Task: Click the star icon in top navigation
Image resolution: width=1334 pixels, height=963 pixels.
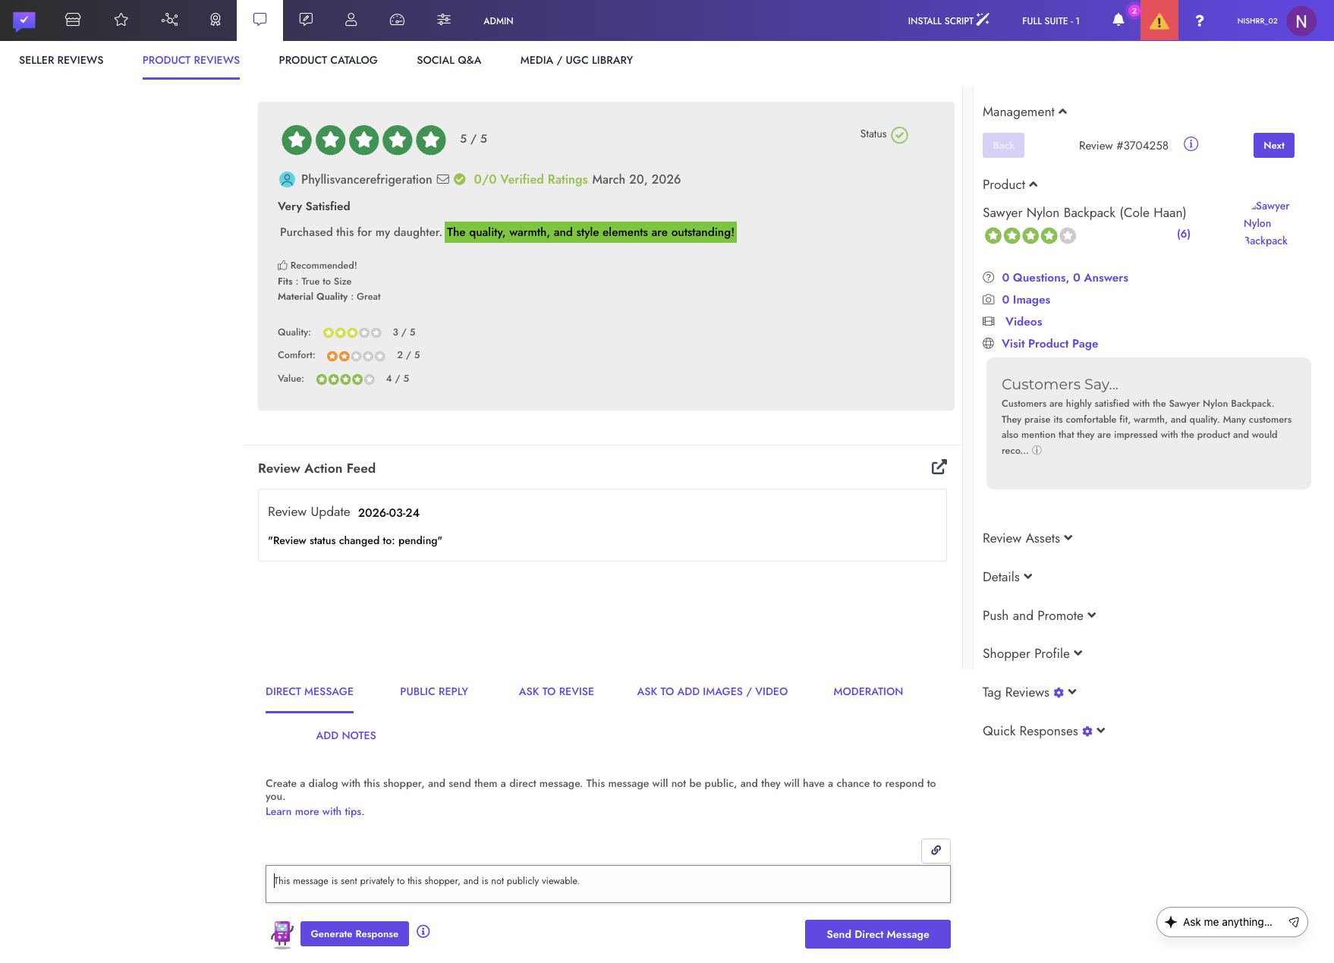Action: tap(121, 20)
